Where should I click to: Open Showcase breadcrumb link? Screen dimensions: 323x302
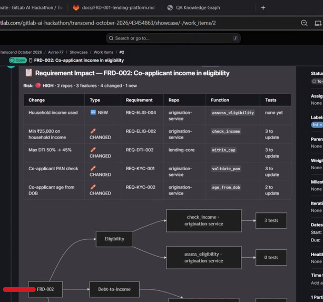pyautogui.click(x=79, y=52)
